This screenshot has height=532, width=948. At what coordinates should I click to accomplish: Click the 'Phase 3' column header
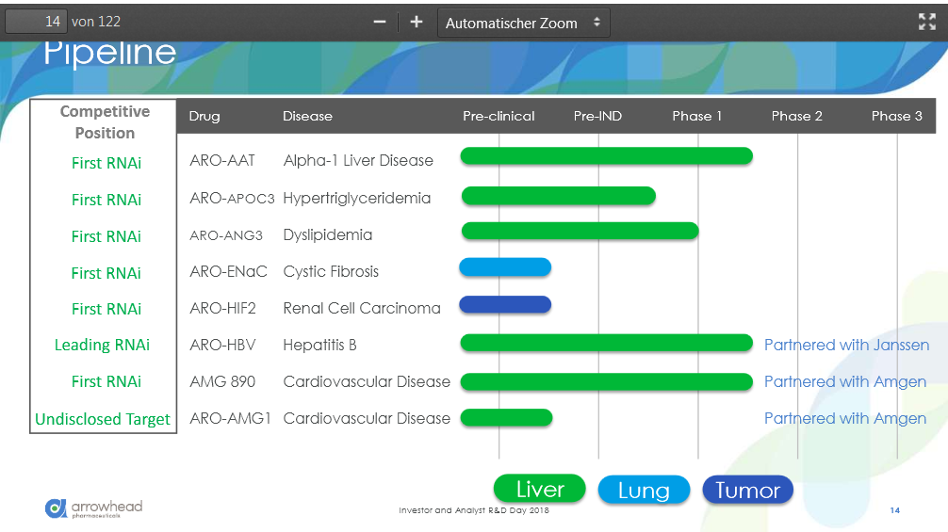[x=896, y=116]
